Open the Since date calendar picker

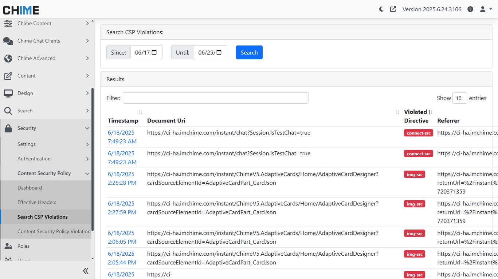pyautogui.click(x=154, y=52)
